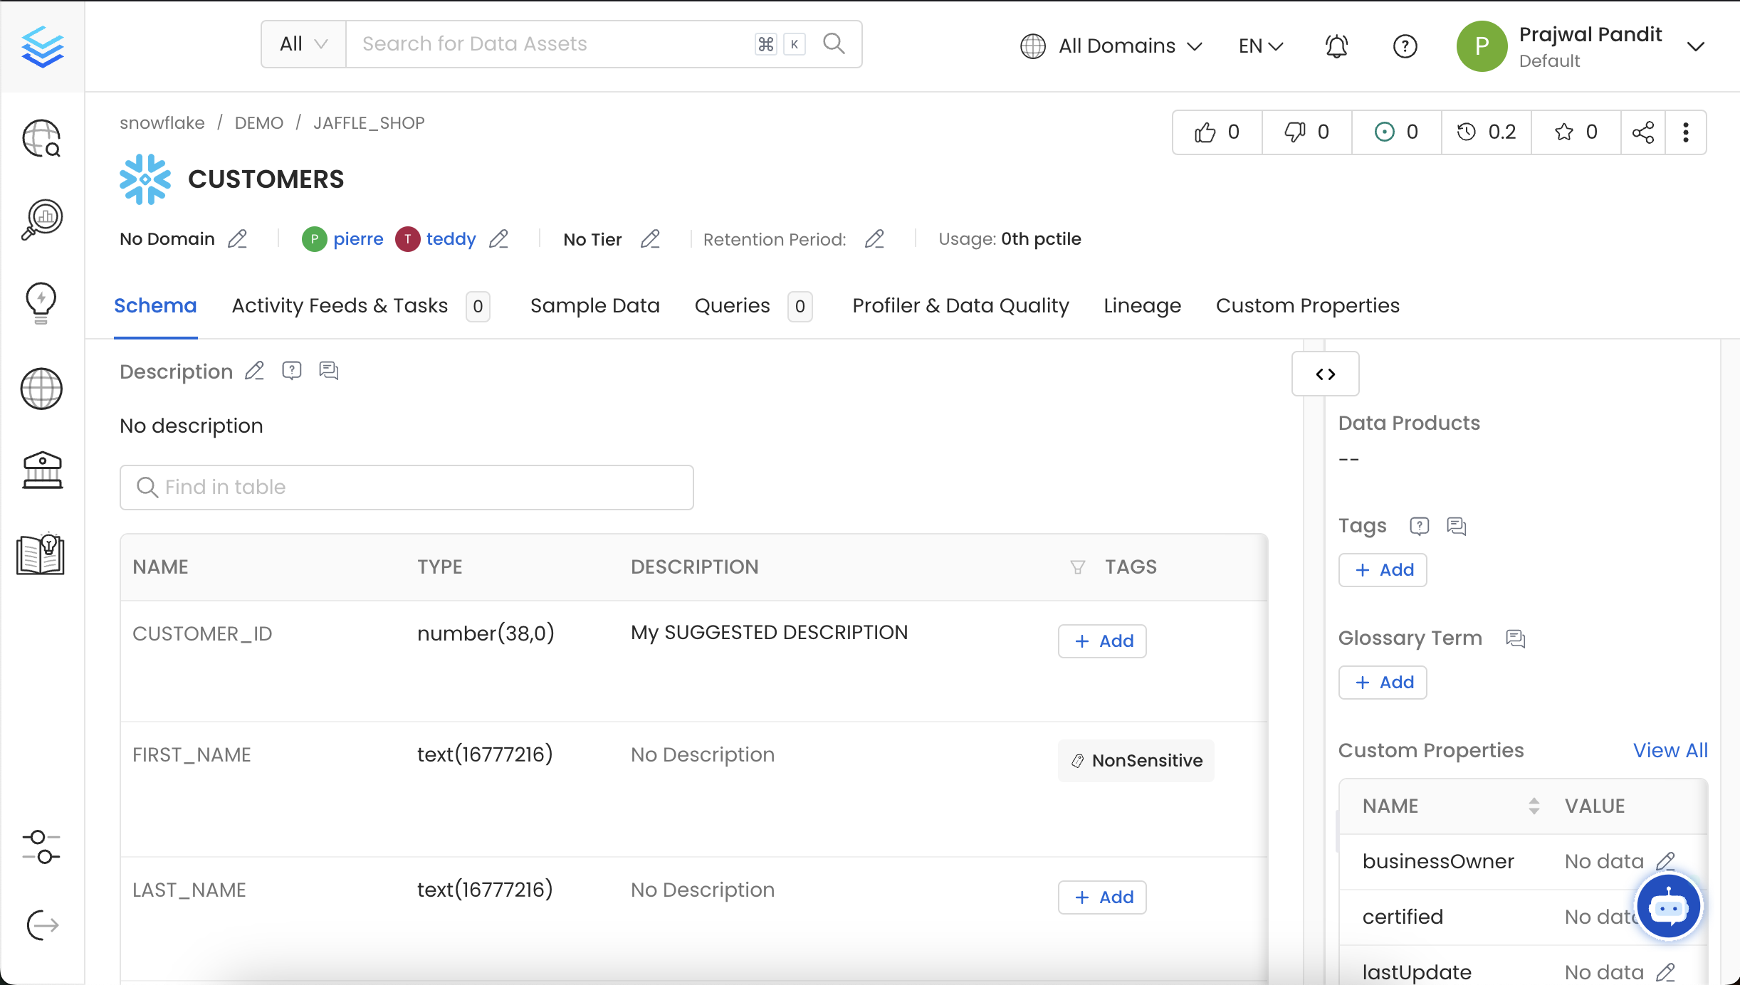Open the Insights lightbulb icon in sidebar

[x=41, y=302]
